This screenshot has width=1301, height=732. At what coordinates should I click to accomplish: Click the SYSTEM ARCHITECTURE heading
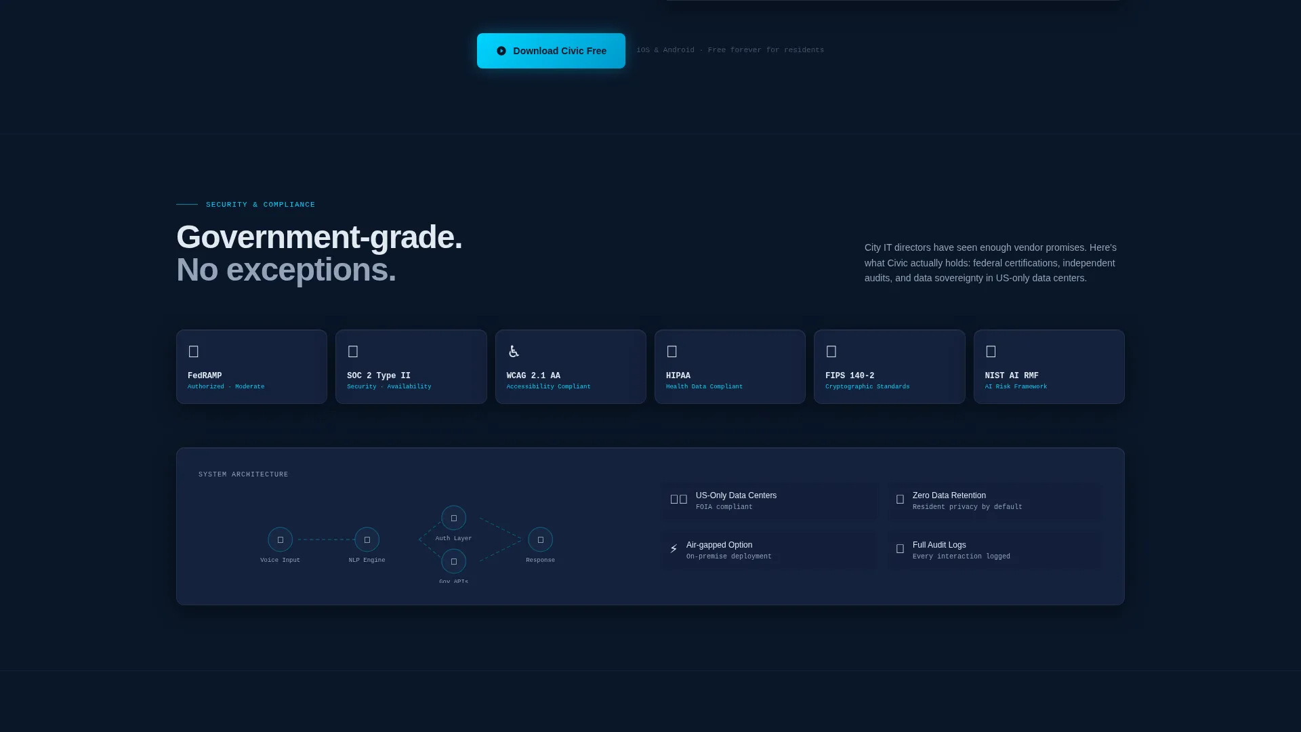coord(243,474)
